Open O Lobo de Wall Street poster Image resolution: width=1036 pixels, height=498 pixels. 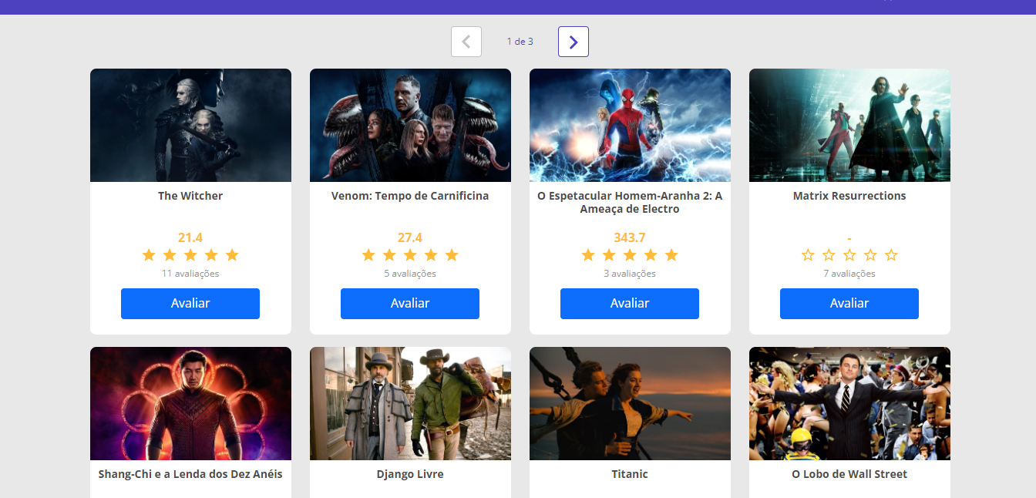849,403
